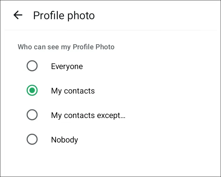Tap the green filled radio circle
The image size is (221, 177).
[32, 91]
